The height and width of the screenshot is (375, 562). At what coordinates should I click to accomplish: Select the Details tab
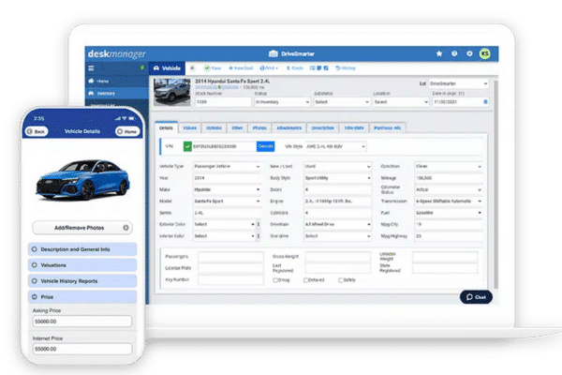point(166,127)
